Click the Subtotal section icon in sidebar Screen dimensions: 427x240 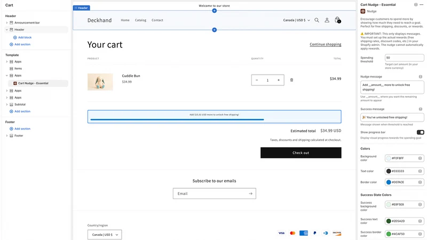(11, 105)
